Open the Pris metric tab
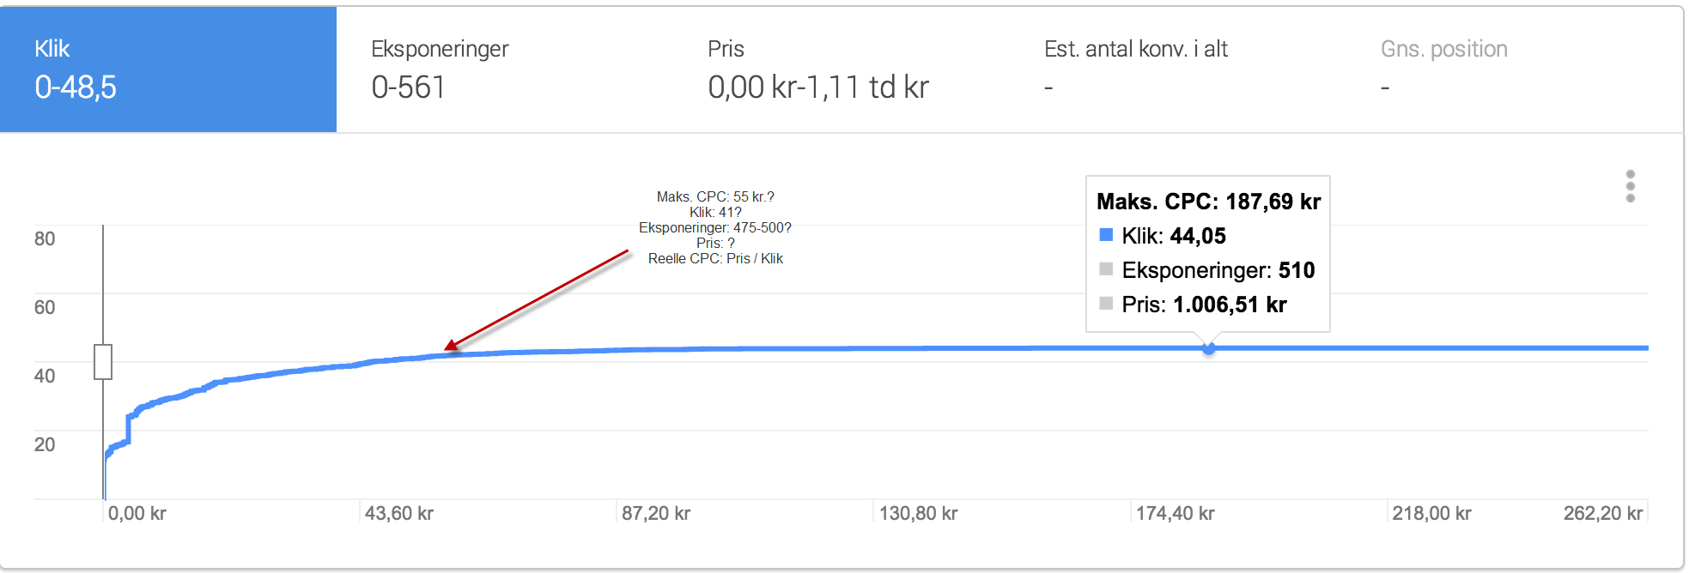This screenshot has height=573, width=1689. 841,69
